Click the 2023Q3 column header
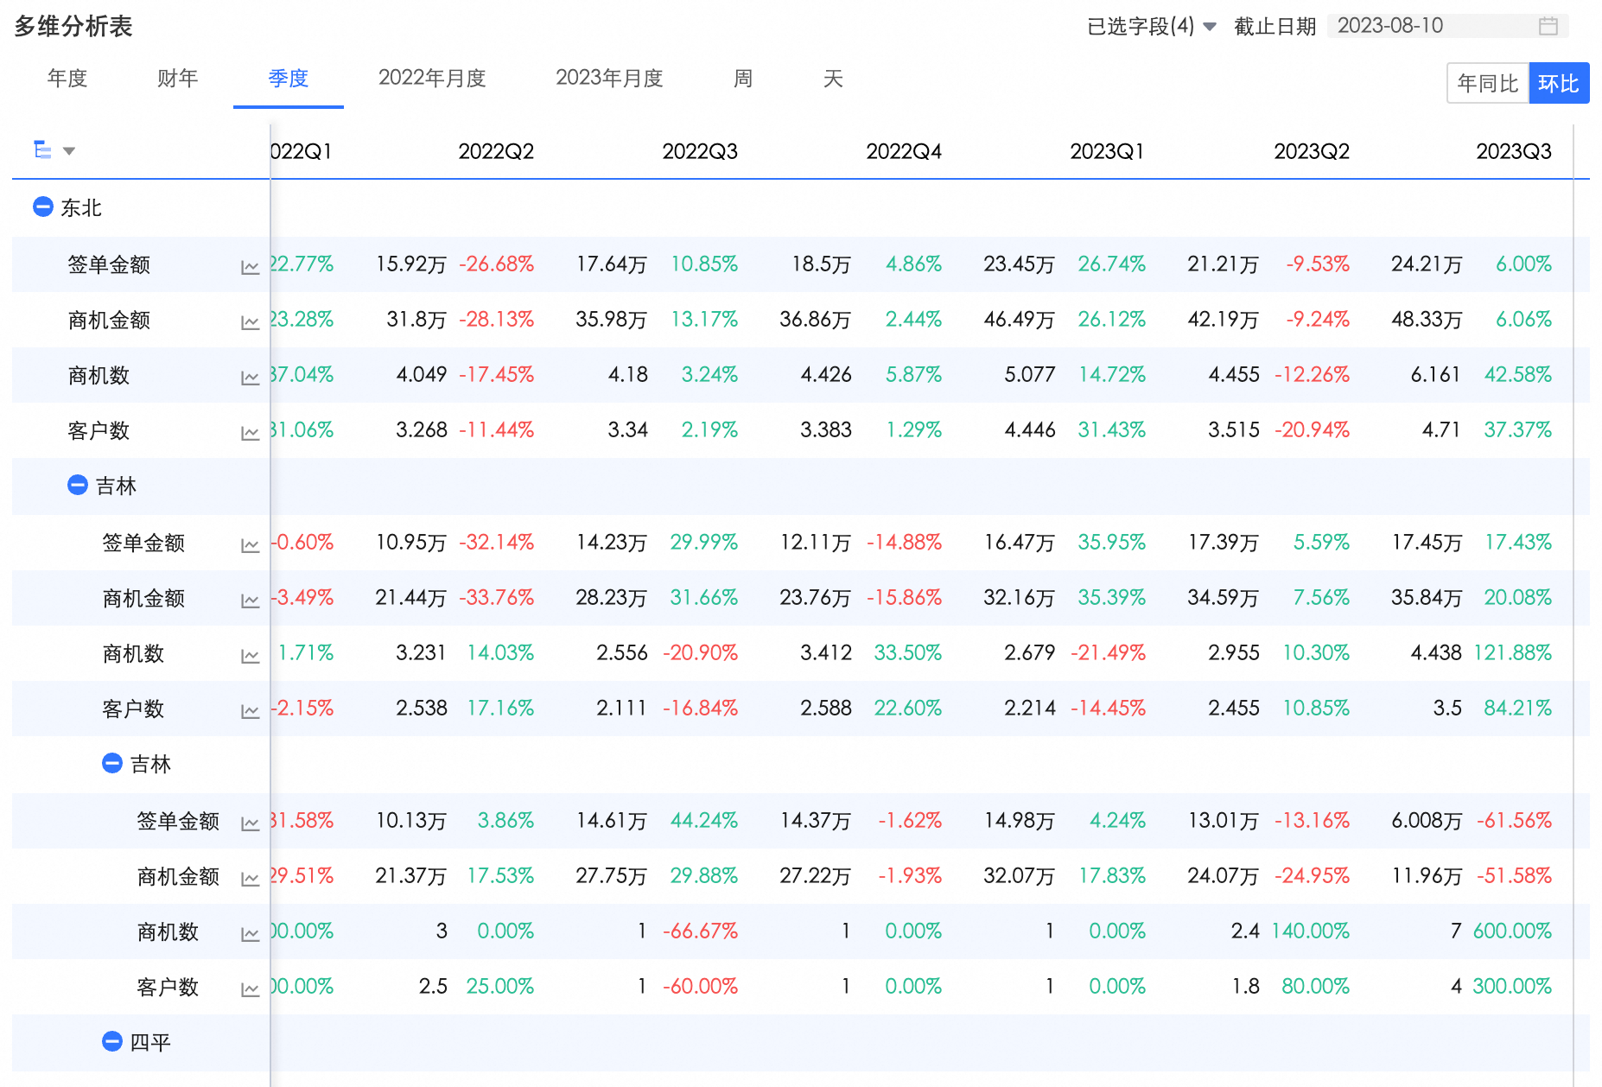 click(1513, 152)
